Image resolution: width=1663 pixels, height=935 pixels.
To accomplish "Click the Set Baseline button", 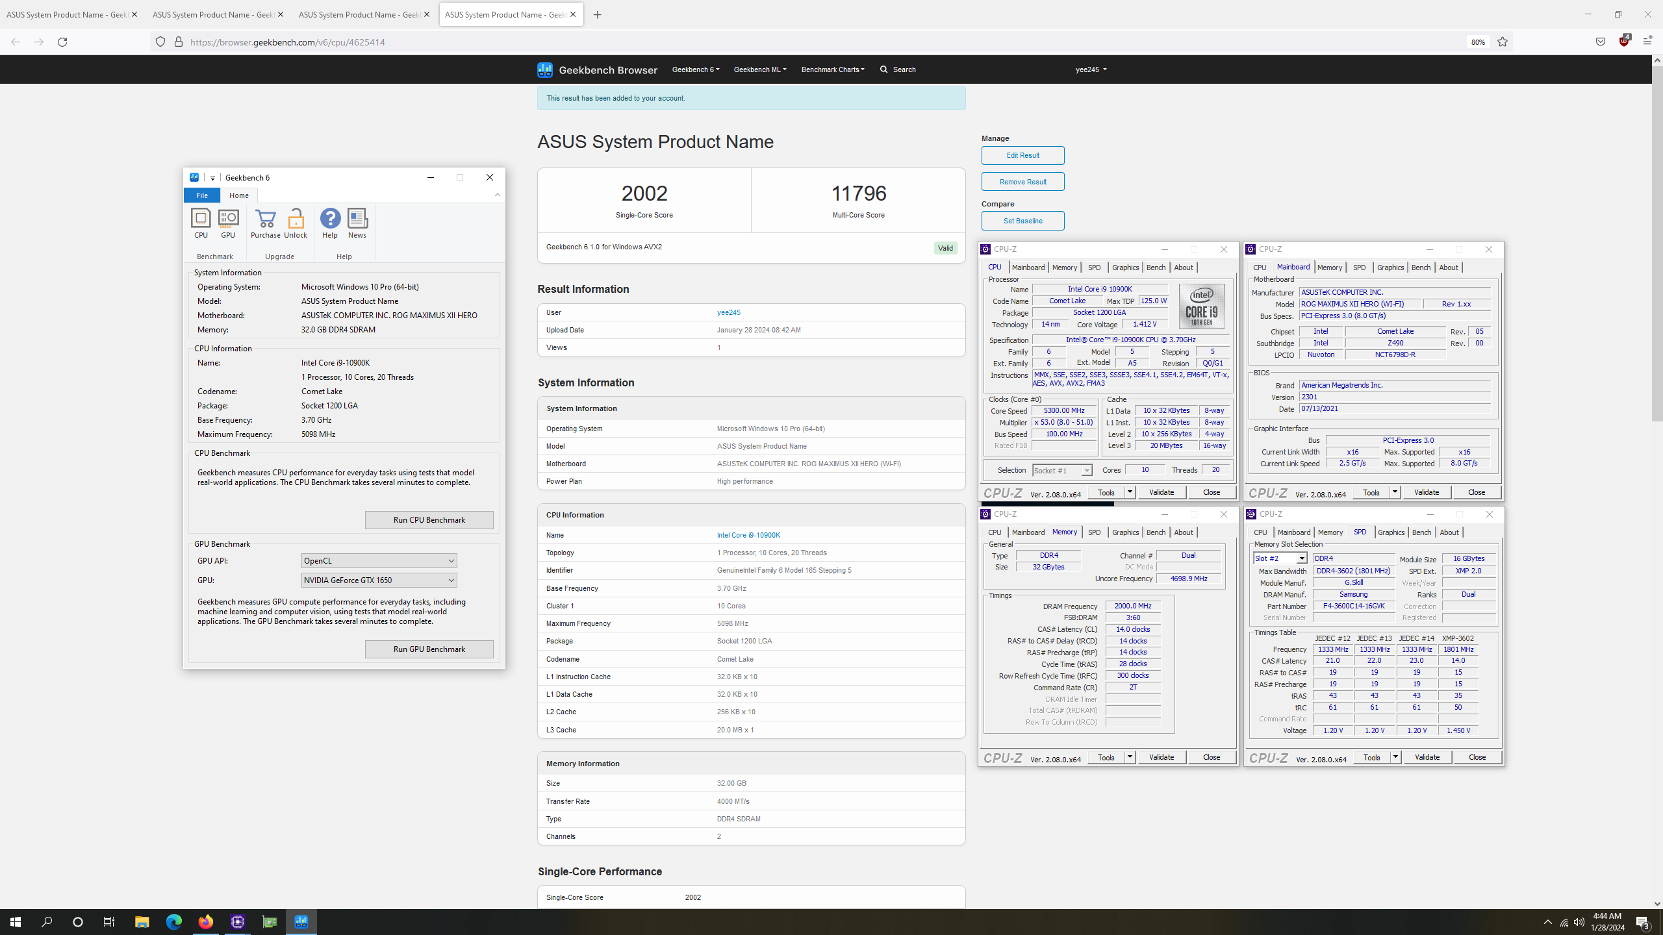I will (1022, 221).
